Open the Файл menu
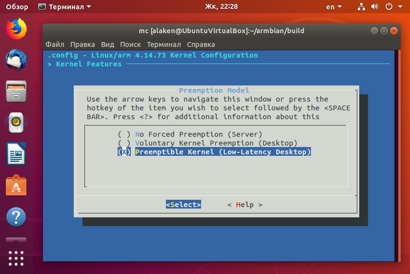Image resolution: width=410 pixels, height=274 pixels. (x=55, y=44)
